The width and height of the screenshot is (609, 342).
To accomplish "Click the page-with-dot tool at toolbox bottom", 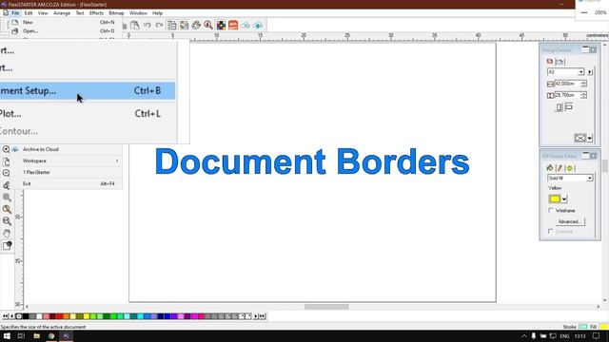I will tap(7, 245).
